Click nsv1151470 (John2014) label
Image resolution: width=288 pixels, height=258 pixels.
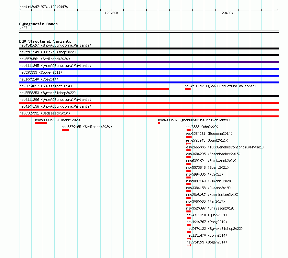[x=207, y=235]
